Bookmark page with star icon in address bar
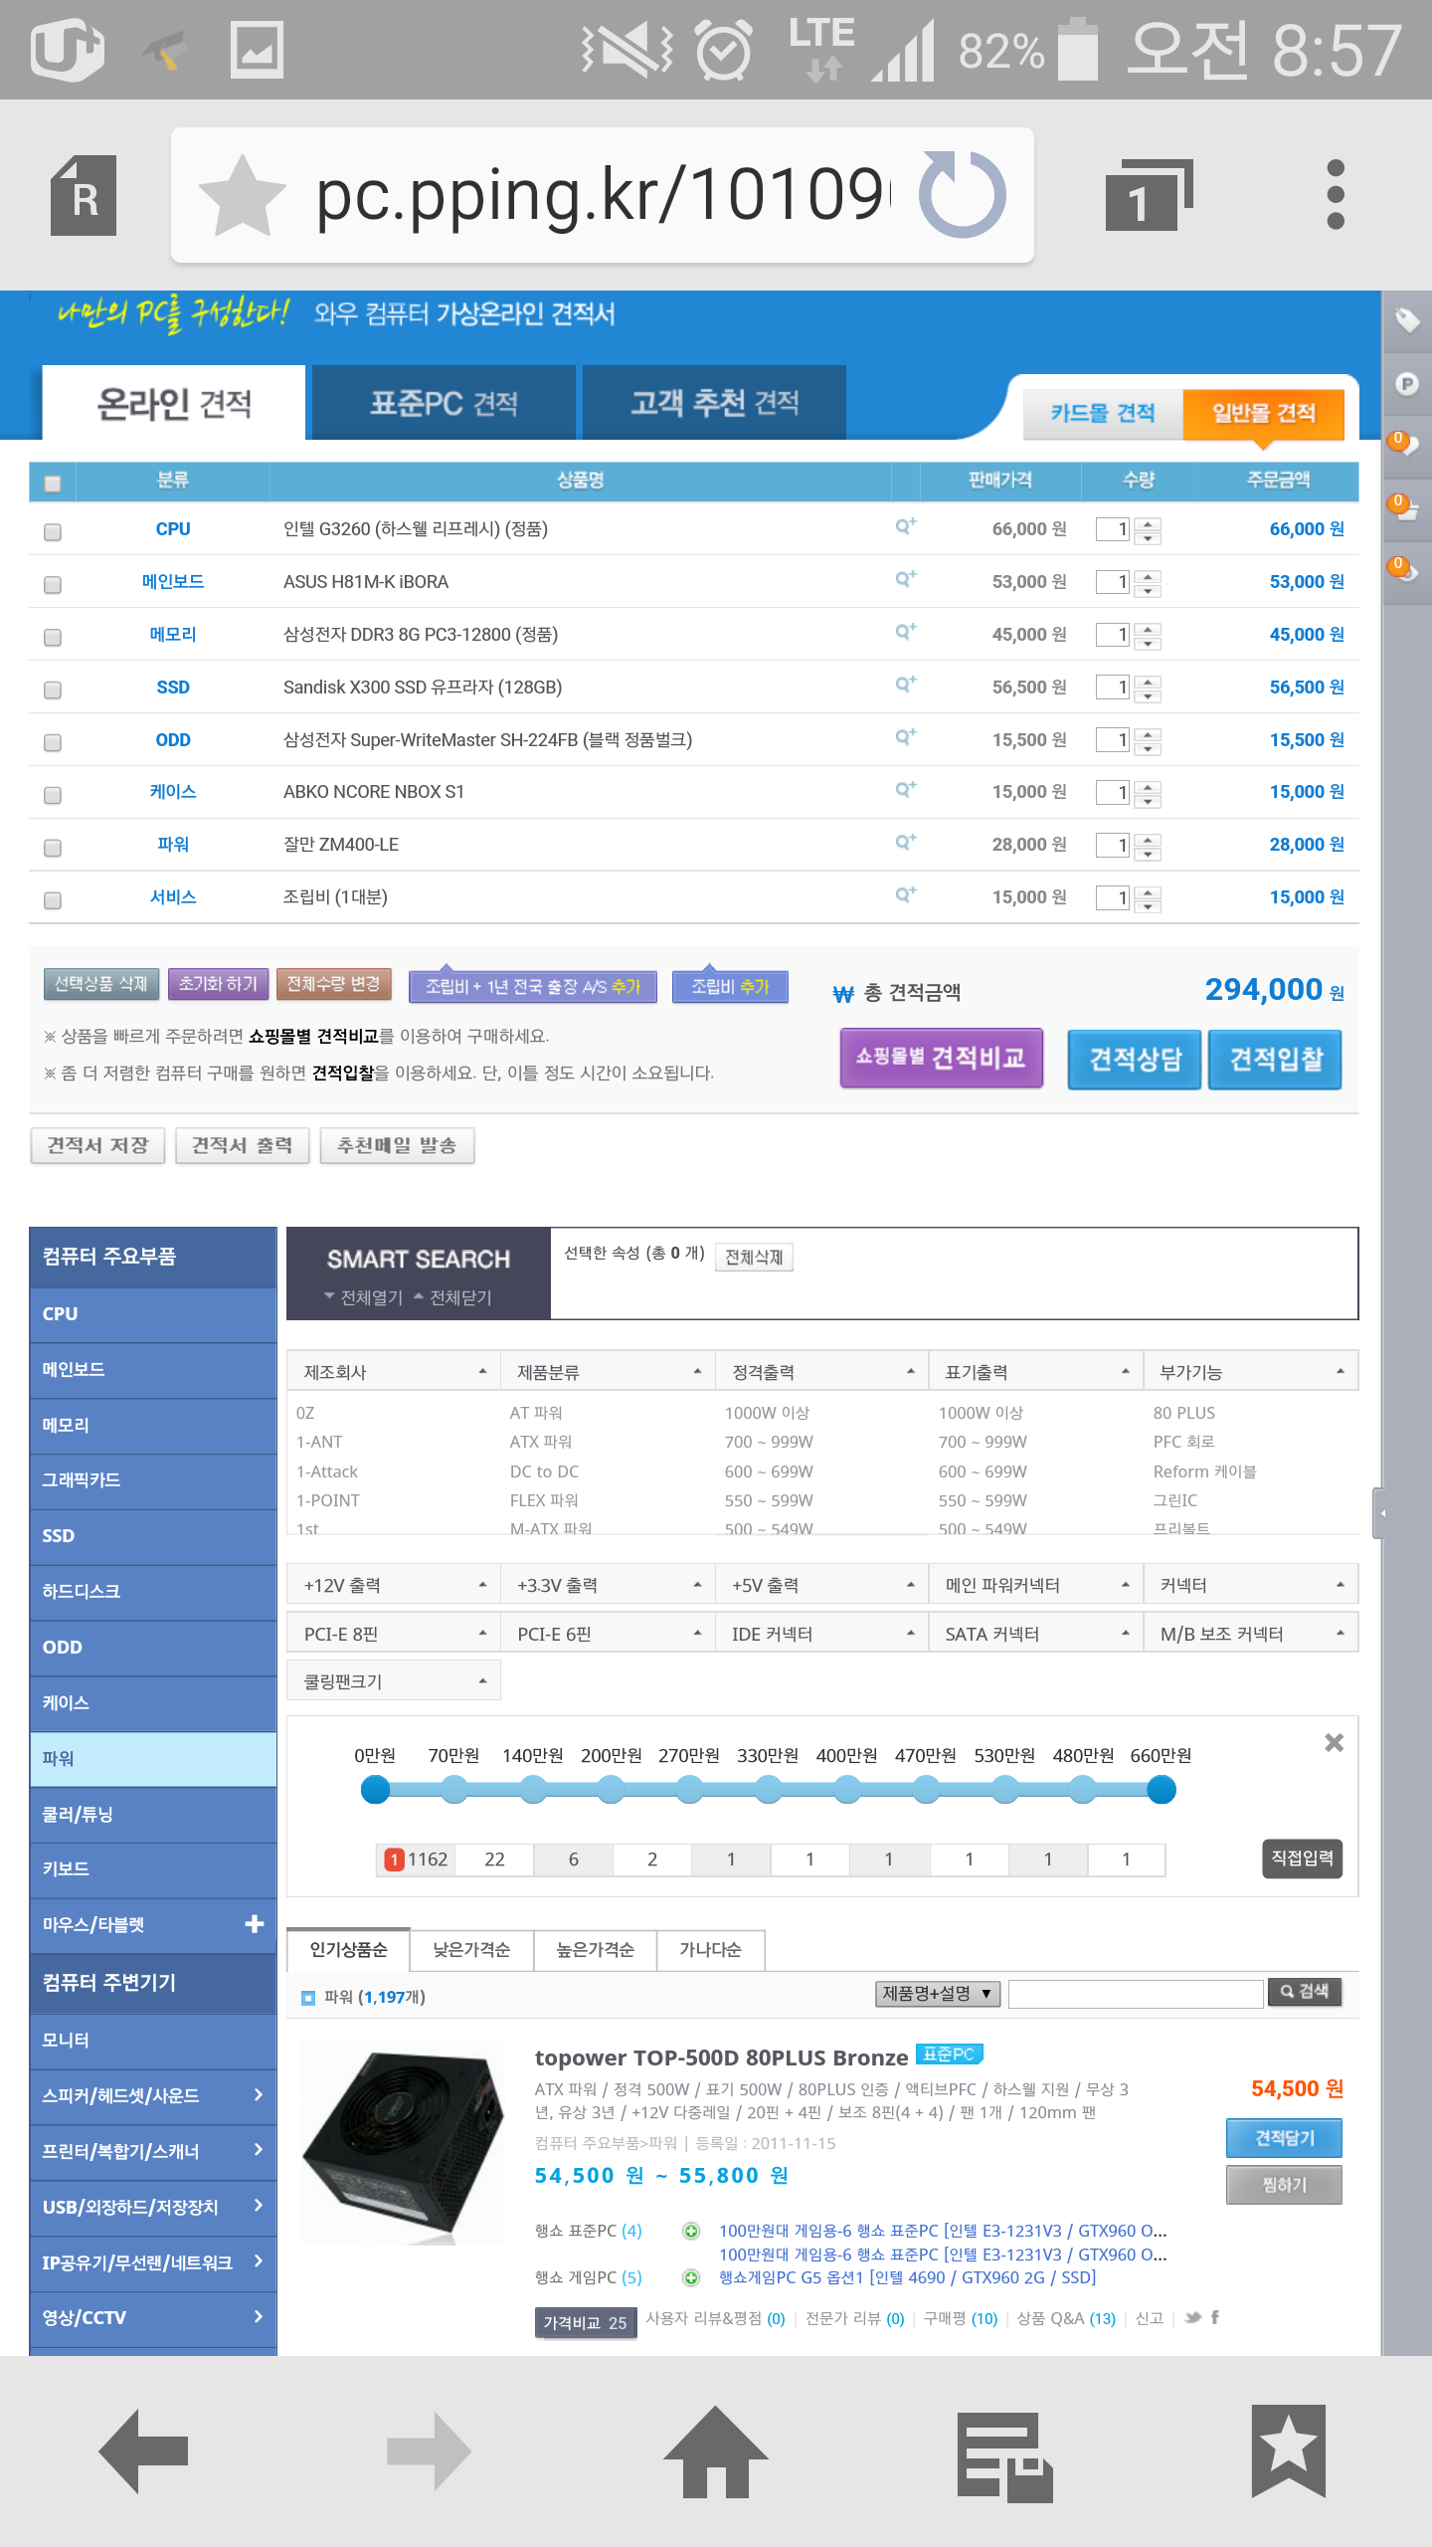 [242, 195]
